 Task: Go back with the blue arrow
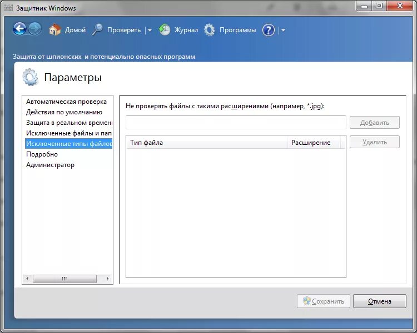tap(19, 29)
